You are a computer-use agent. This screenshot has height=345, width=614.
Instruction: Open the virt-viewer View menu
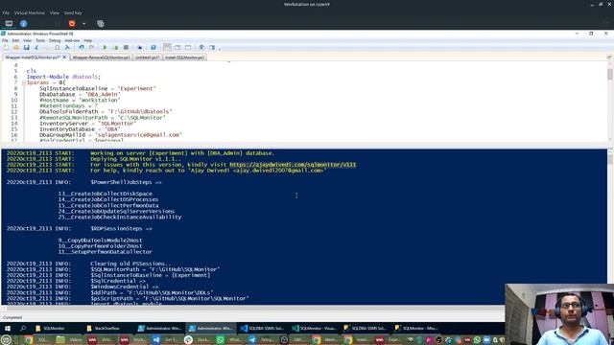coord(55,12)
